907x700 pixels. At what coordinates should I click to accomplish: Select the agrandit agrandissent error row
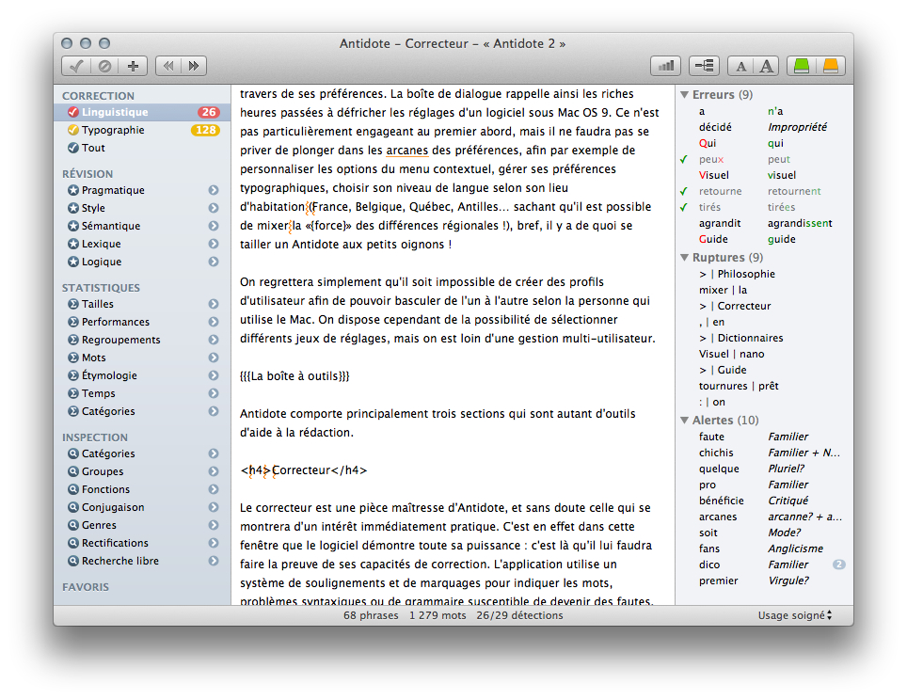(x=765, y=223)
